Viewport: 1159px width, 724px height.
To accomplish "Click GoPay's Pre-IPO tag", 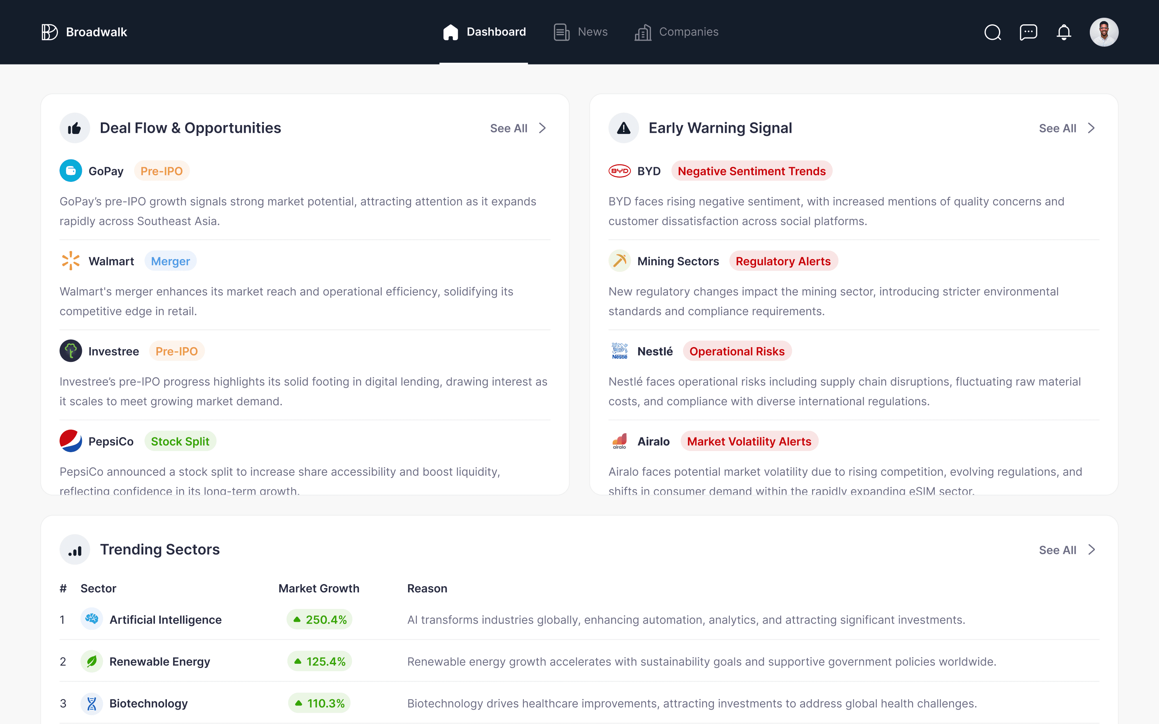I will click(161, 171).
